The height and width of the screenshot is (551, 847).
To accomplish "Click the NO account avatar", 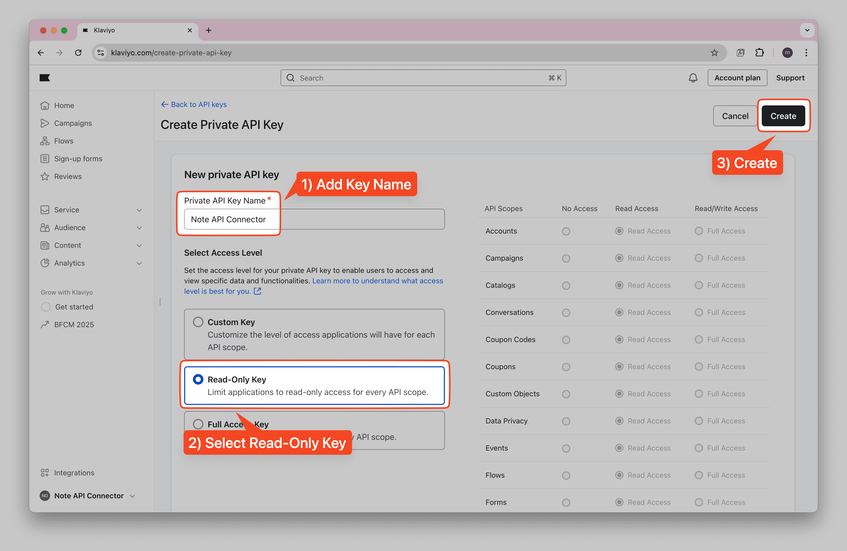I will coord(45,495).
